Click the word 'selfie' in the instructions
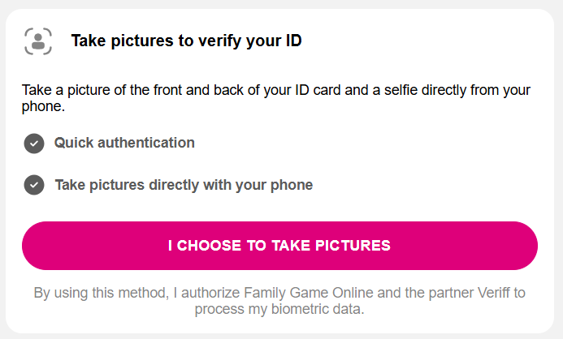The height and width of the screenshot is (339, 563). tap(401, 90)
